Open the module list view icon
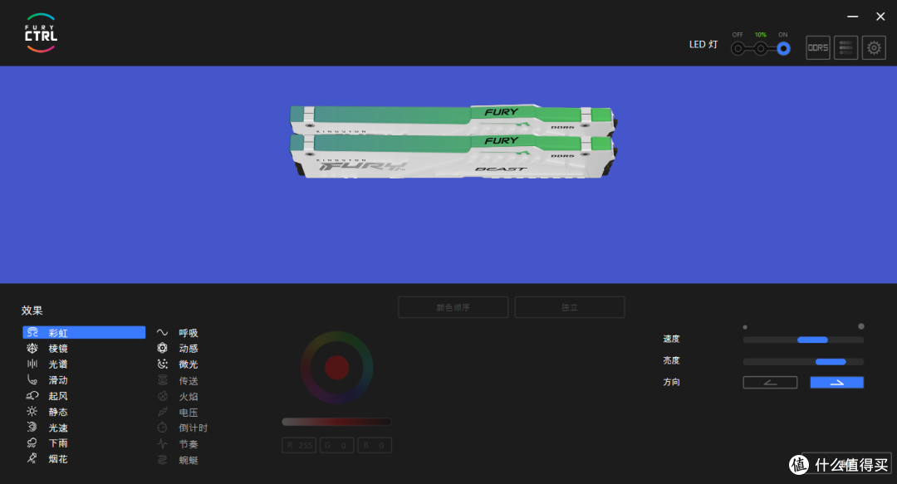 tap(846, 48)
